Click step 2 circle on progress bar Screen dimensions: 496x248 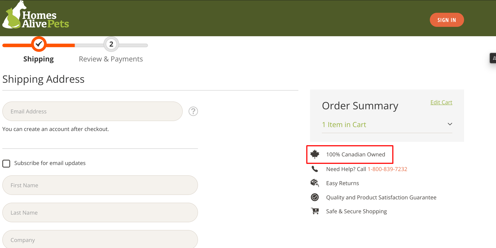(111, 44)
